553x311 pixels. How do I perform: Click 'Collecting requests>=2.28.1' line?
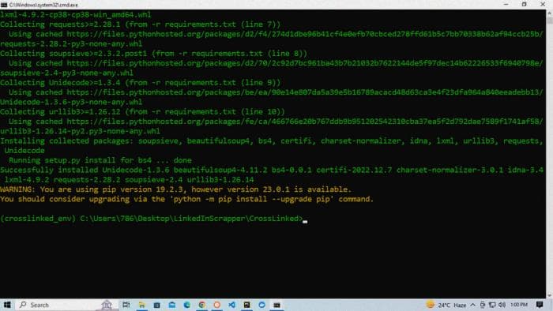[x=140, y=24]
